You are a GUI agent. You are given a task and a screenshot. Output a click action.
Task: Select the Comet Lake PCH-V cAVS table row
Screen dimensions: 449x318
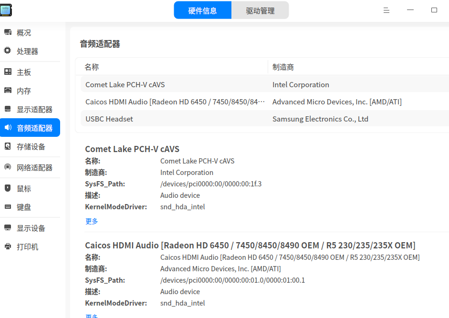(265, 84)
